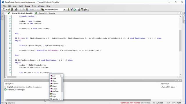Click the Find binoculars icon
186x104 pixels.
pos(42,10)
